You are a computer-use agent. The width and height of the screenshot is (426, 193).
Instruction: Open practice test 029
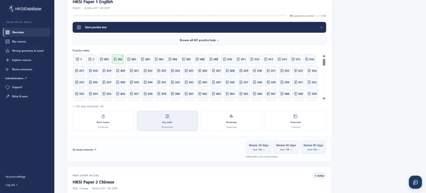point(244,71)
